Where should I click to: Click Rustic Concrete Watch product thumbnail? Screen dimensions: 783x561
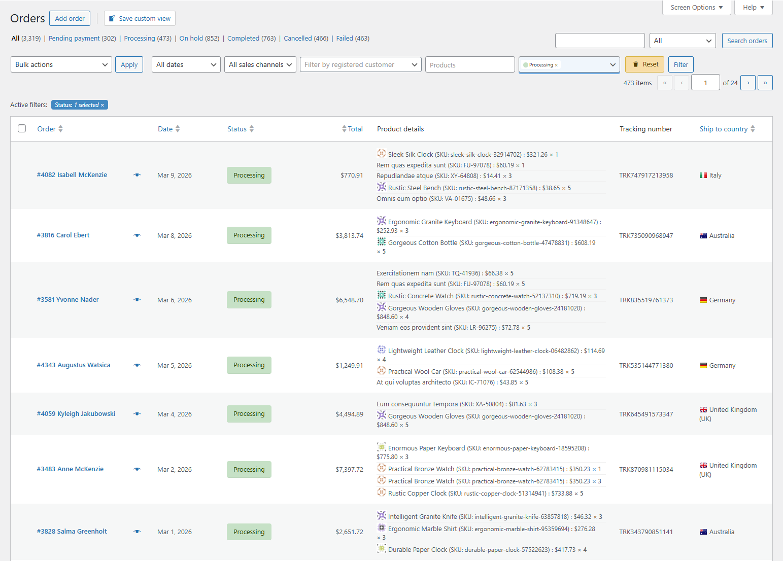tap(382, 295)
